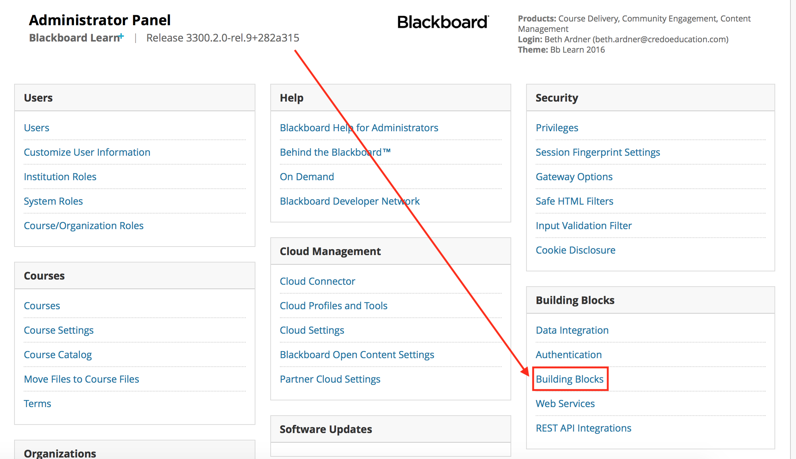The width and height of the screenshot is (796, 459).
Task: Open REST API Integrations
Action: coord(583,428)
